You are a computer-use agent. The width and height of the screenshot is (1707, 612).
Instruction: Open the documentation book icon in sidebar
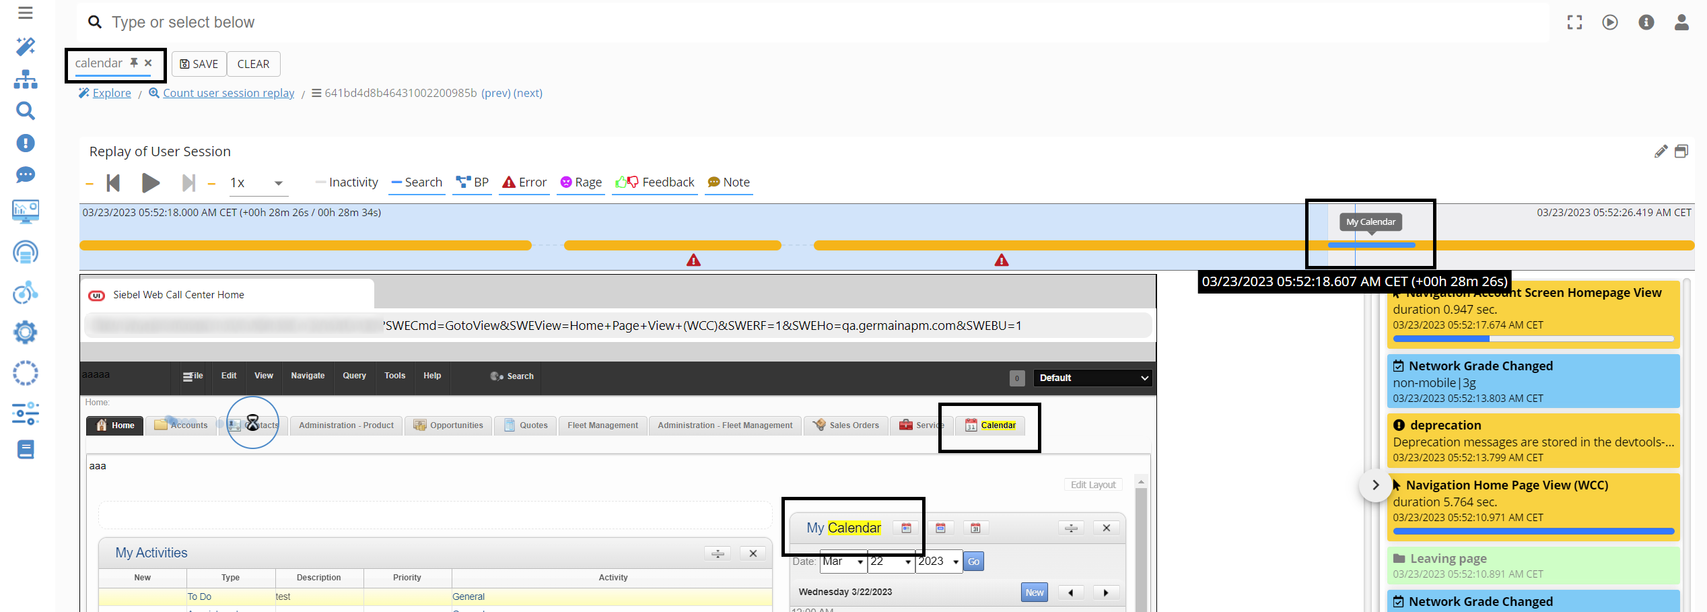[x=25, y=449]
